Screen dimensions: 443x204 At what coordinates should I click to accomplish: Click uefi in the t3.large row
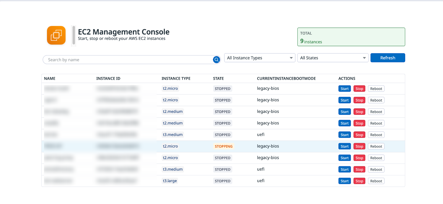(x=261, y=181)
